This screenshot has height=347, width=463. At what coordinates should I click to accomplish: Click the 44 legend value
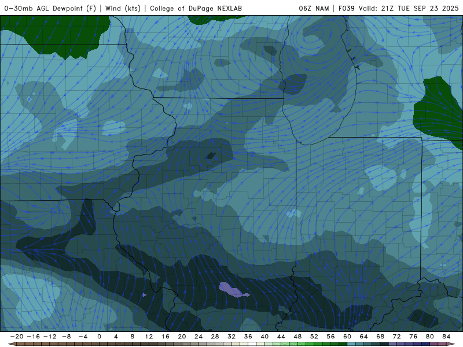point(281,337)
